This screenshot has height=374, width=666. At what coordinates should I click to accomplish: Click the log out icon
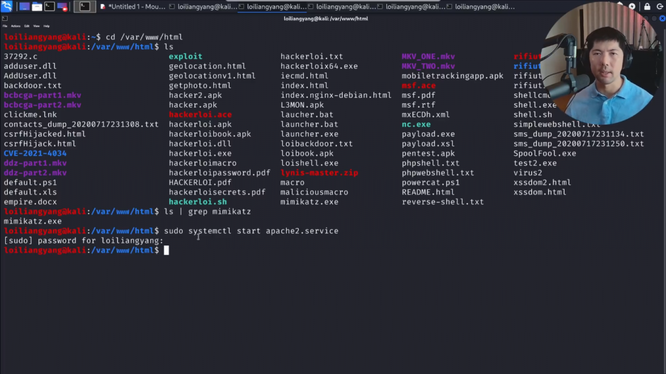[x=659, y=6]
